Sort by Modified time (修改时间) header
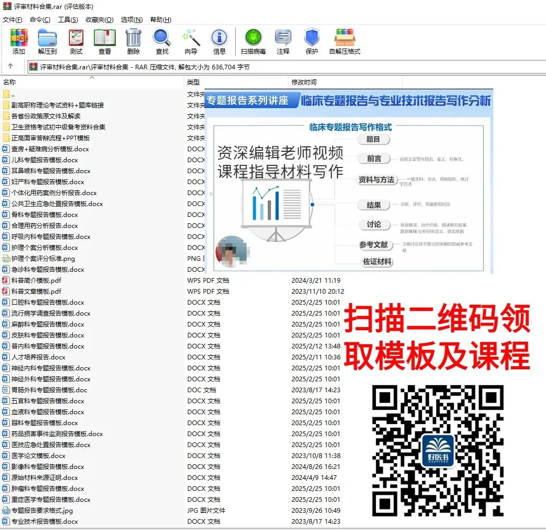The image size is (546, 530). [345, 82]
